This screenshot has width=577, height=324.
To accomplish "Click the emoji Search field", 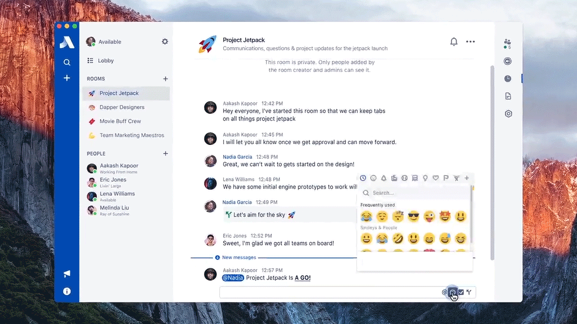I will coord(414,193).
